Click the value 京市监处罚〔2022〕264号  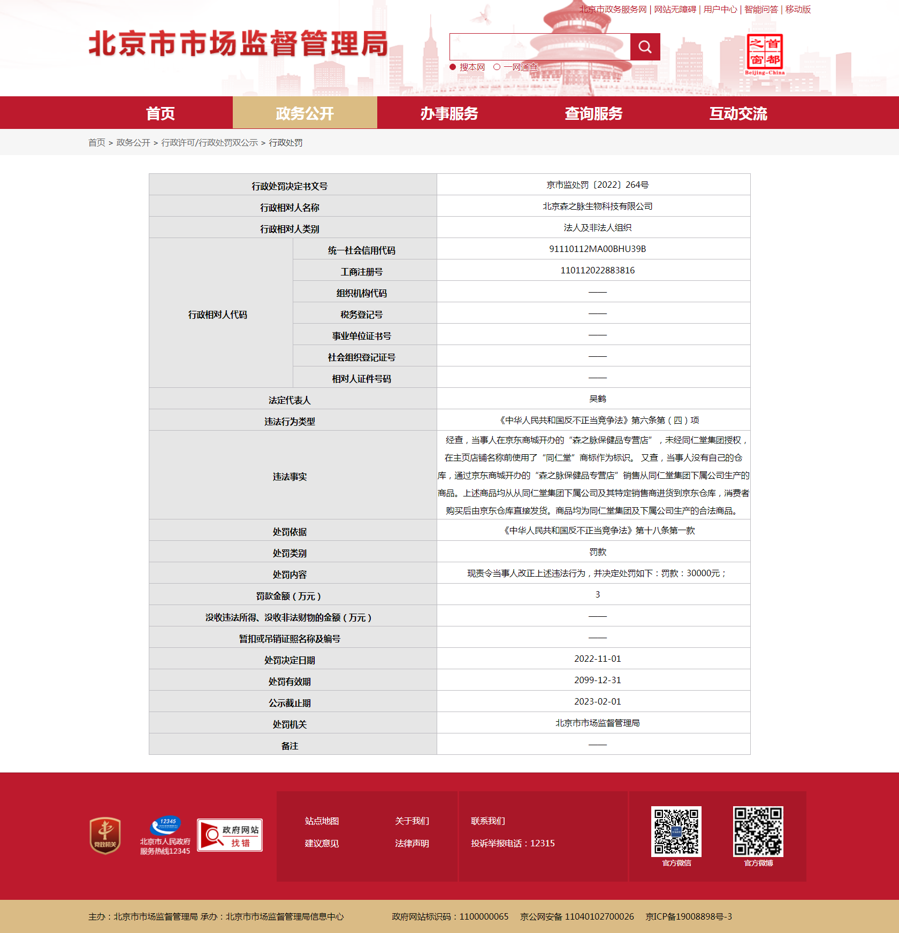(x=597, y=185)
